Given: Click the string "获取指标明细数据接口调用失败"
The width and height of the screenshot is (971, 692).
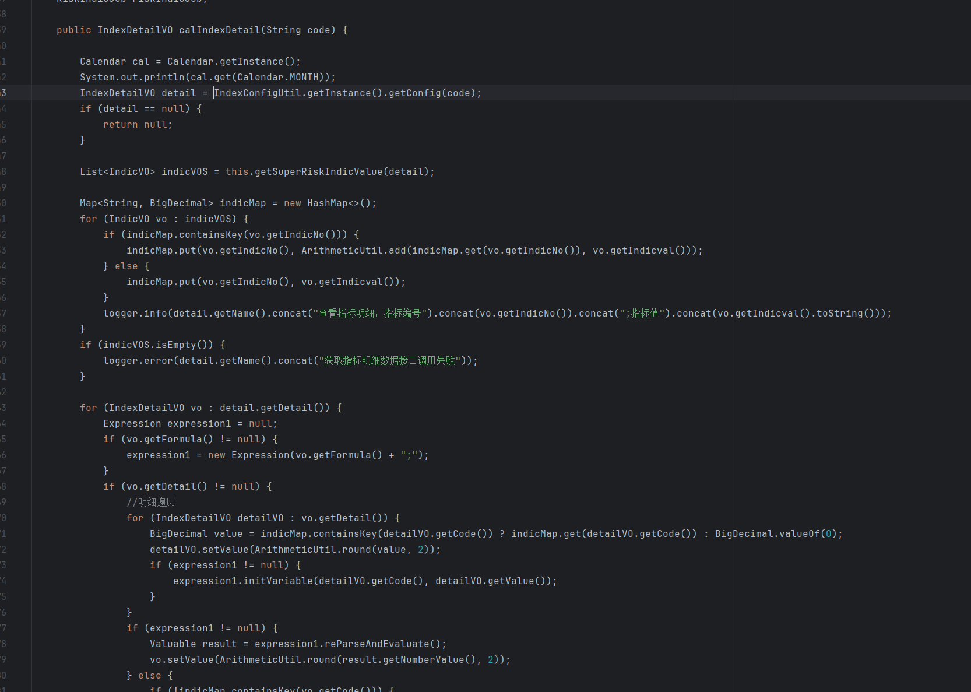Looking at the screenshot, I should (389, 360).
